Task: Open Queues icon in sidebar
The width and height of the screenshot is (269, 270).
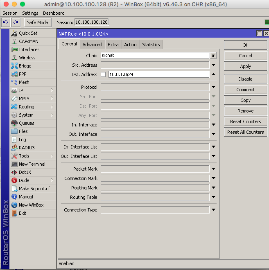Action: [x=14, y=123]
